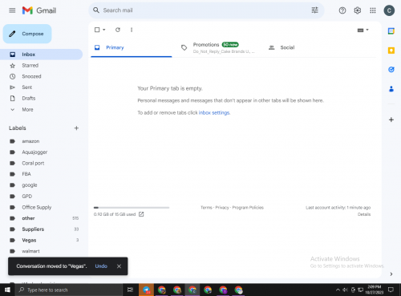
Task: Refresh the inbox
Action: click(x=118, y=30)
